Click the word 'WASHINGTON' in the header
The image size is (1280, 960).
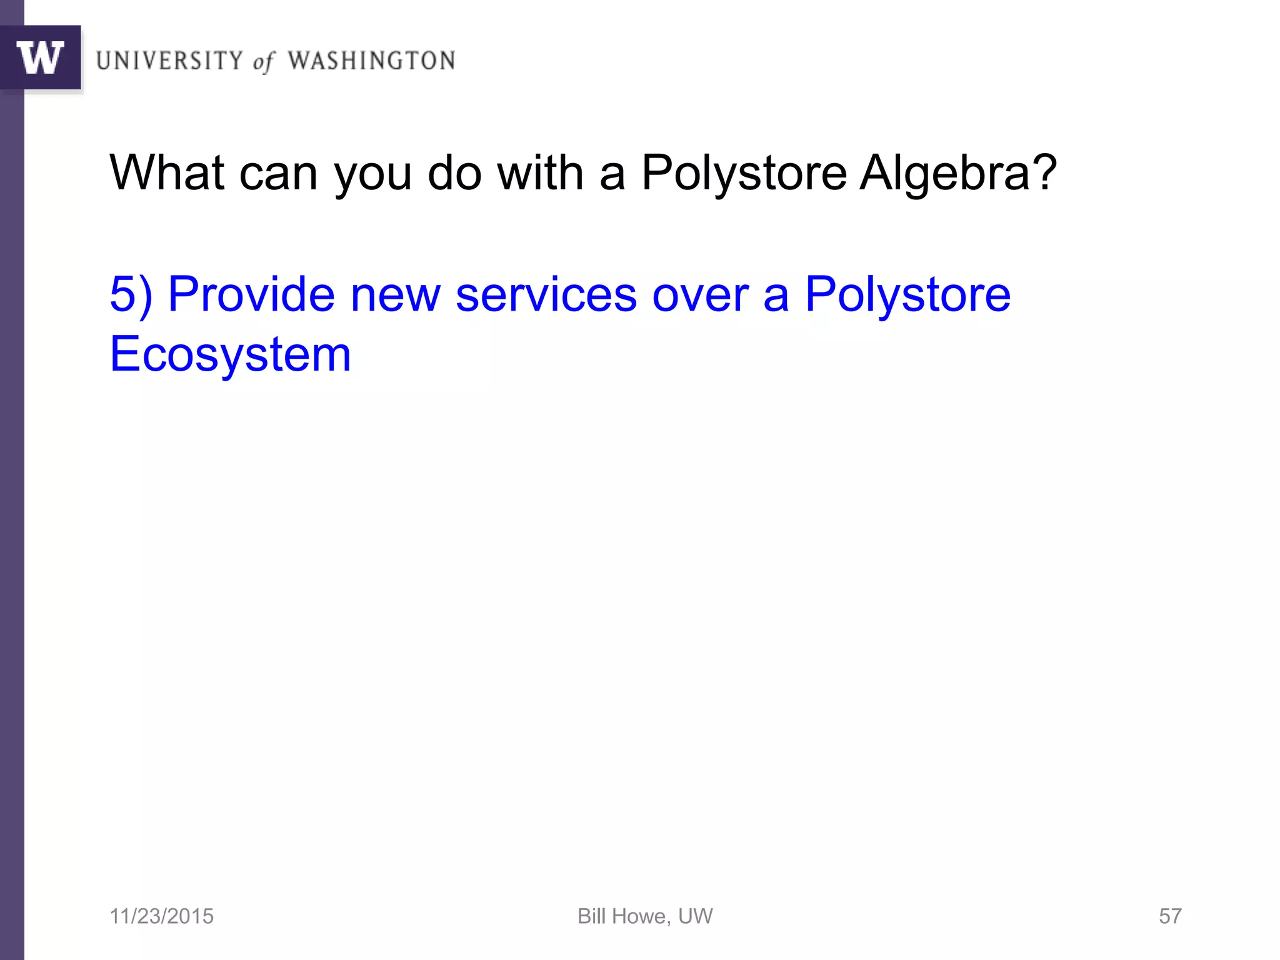(372, 61)
